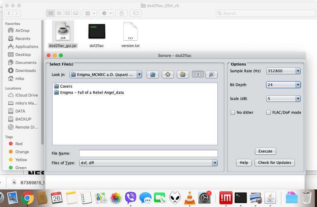Create a new folder in the file chooser
Image resolution: width=317 pixels, height=207 pixels.
tap(183, 75)
